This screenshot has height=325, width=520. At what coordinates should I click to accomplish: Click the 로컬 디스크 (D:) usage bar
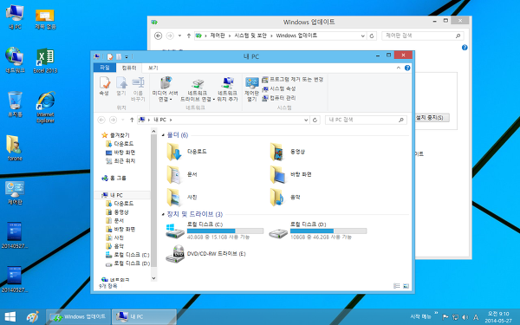(x=328, y=231)
